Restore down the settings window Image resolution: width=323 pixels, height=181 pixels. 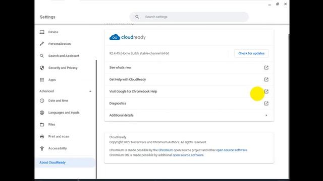(x=278, y=4)
